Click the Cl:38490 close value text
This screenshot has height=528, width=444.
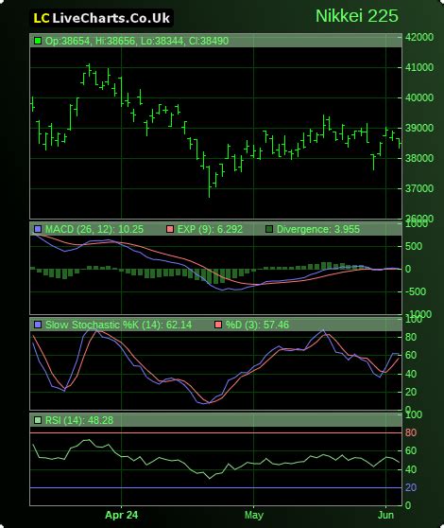pyautogui.click(x=209, y=41)
